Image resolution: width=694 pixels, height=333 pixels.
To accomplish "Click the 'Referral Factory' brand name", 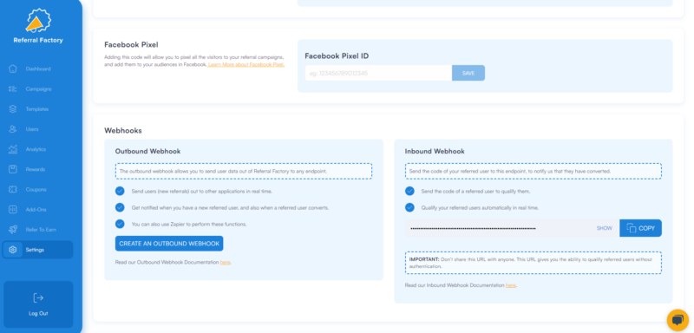I will click(x=38, y=40).
